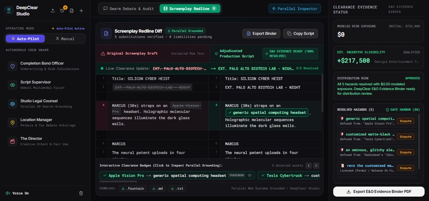The image size is (429, 201).
Task: Toggle Voice On speaker control
Action: click(x=17, y=193)
